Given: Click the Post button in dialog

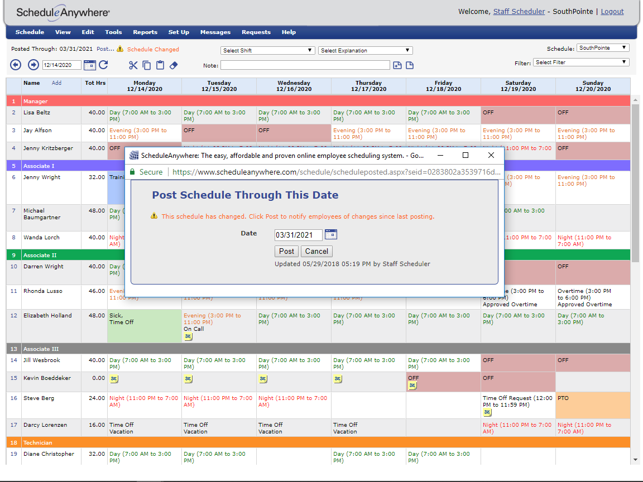Looking at the screenshot, I should coord(286,251).
